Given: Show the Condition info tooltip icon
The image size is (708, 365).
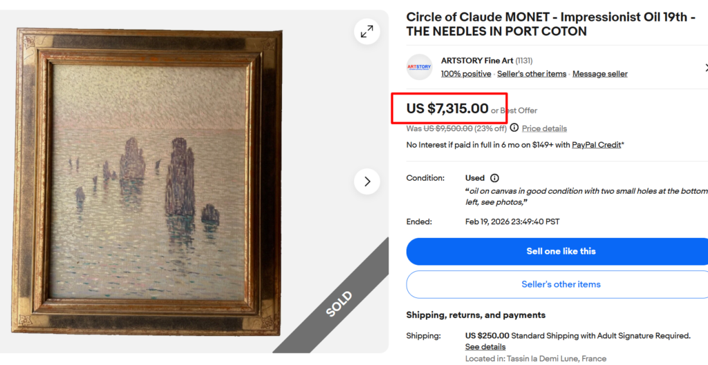Looking at the screenshot, I should pyautogui.click(x=494, y=178).
